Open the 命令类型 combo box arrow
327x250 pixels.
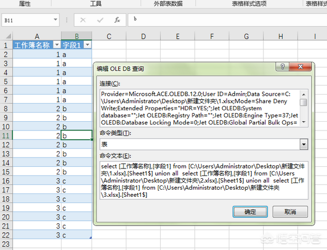point(304,145)
